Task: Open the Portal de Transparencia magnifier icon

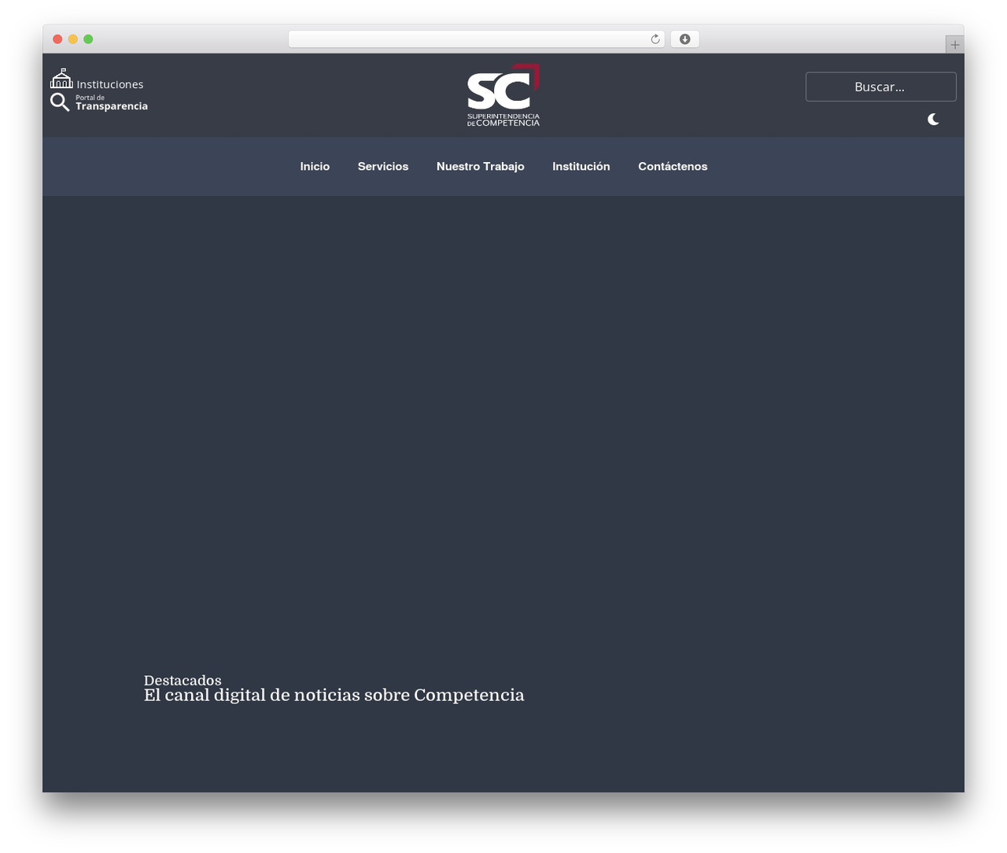Action: click(x=60, y=102)
